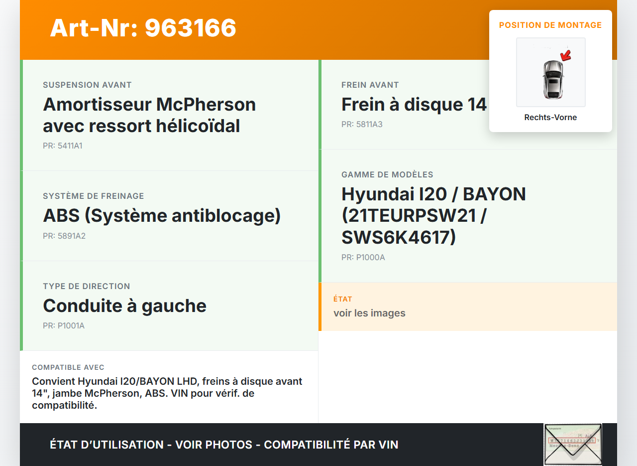Select the 'Rechts-Vorne' position label

point(550,118)
